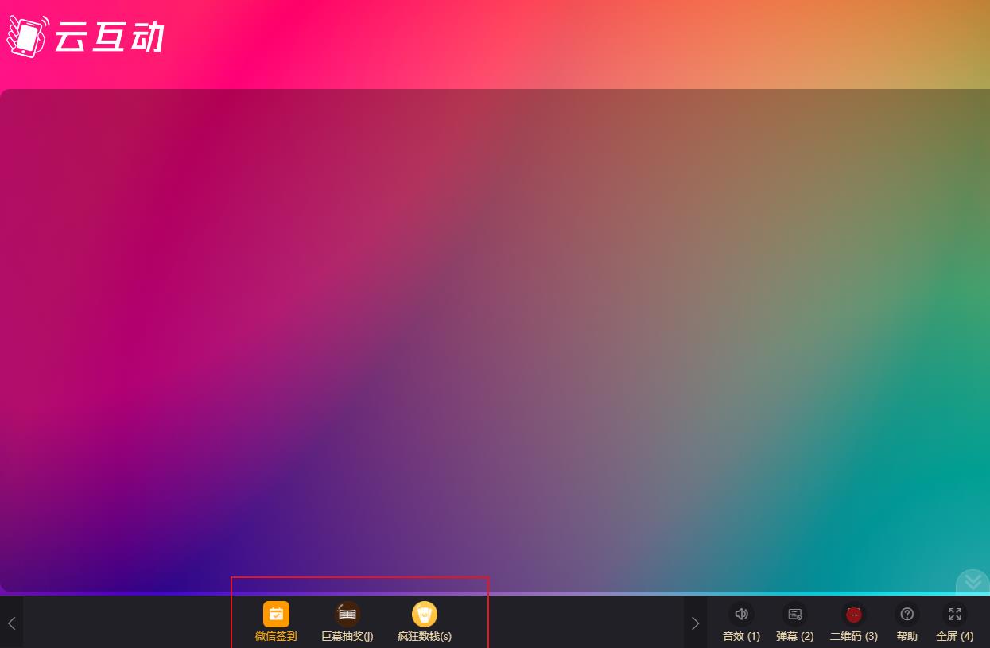Viewport: 990px width, 648px height.
Task: Toggle bullet comments via 弹幕 (2) label
Action: (x=794, y=636)
